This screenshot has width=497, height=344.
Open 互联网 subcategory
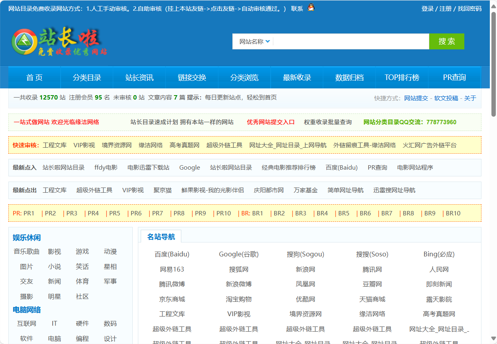[x=27, y=324]
